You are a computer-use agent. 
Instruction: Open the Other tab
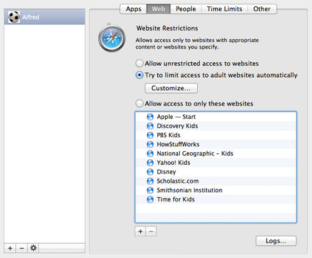[262, 9]
